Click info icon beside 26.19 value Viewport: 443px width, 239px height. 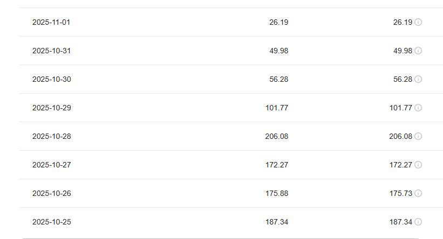(x=418, y=22)
